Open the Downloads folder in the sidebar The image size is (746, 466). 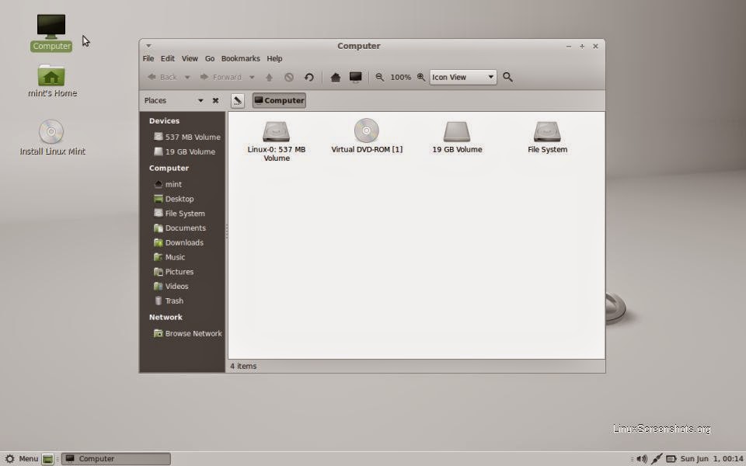[184, 242]
